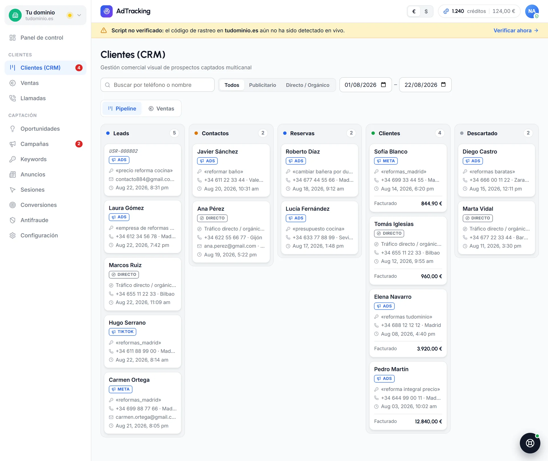The width and height of the screenshot is (548, 461).
Task: Open calendar picker for start date 01/08/2026
Action: point(383,85)
